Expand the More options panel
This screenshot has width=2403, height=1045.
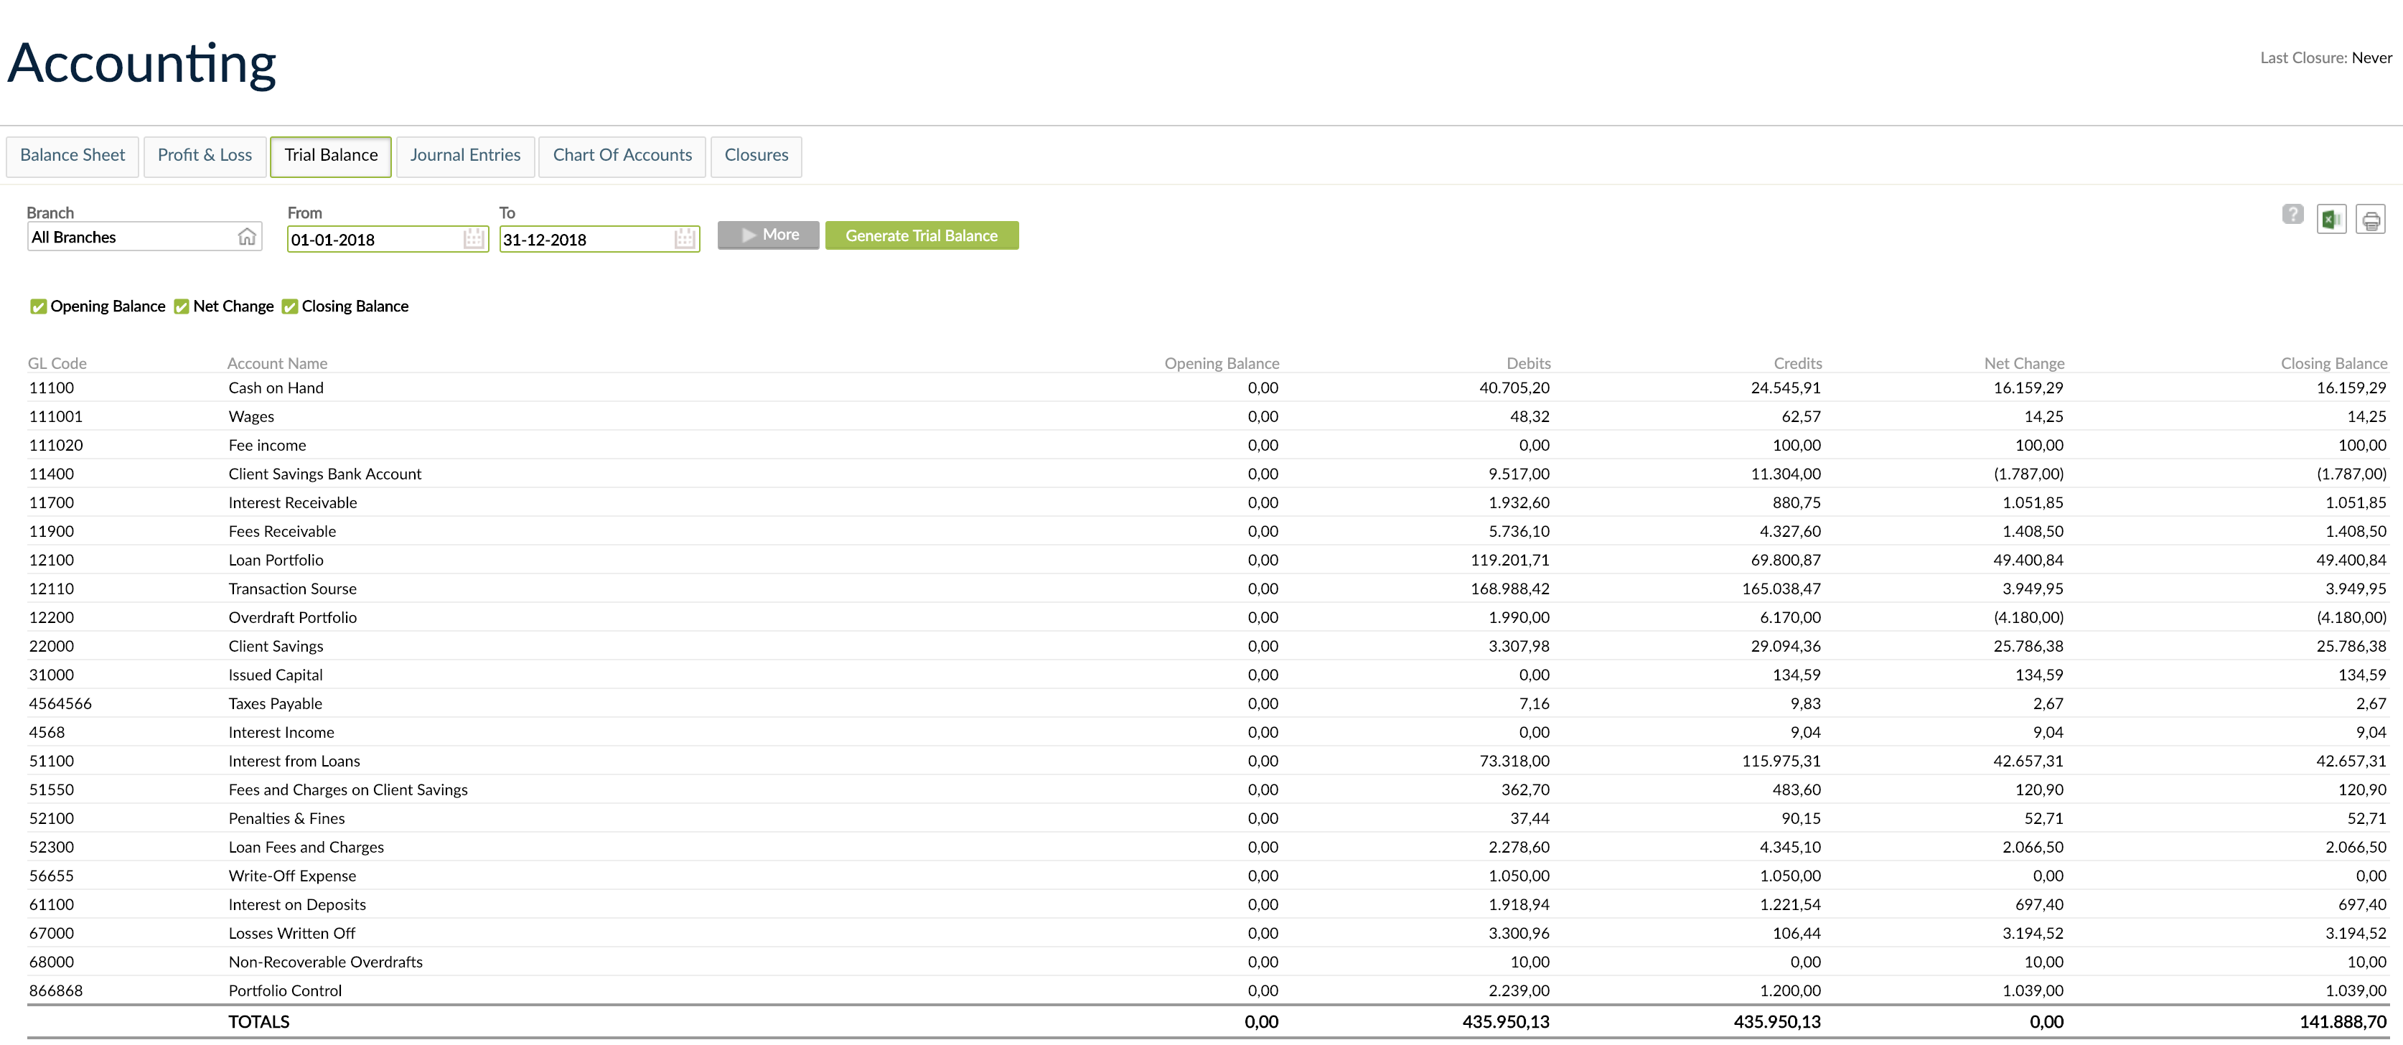tap(768, 234)
